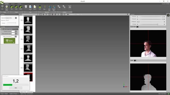Switch to the Project ribbon tab

[x=7, y=4]
